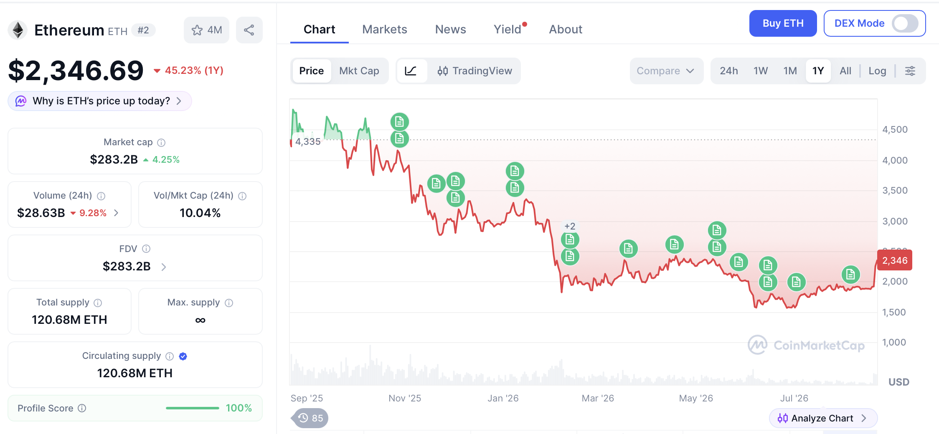Click the Profile Score progress bar
The image size is (939, 434).
tap(193, 408)
